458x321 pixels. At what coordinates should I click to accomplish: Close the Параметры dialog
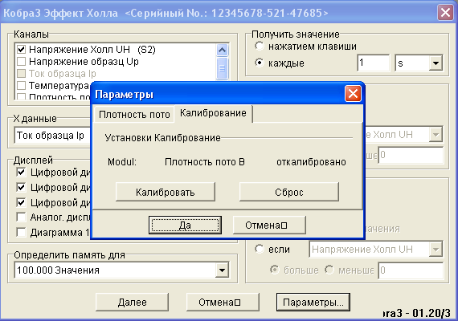pyautogui.click(x=353, y=94)
